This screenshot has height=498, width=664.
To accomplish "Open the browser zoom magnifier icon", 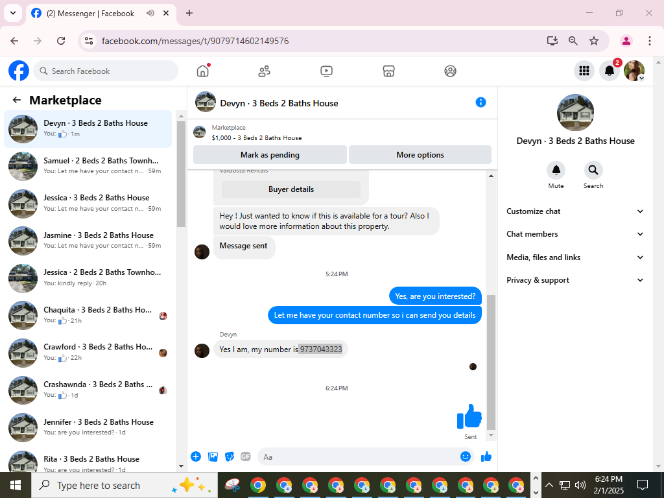I will pos(573,41).
